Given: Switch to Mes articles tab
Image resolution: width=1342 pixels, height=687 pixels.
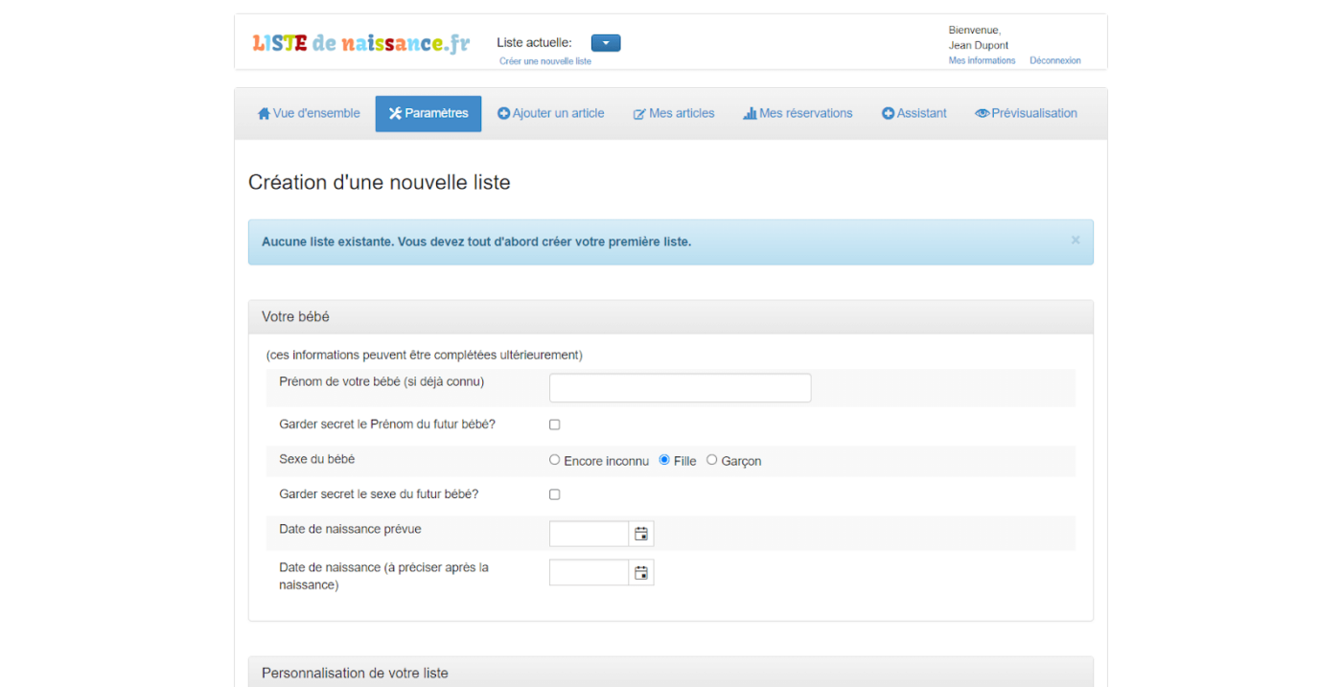Looking at the screenshot, I should (674, 113).
